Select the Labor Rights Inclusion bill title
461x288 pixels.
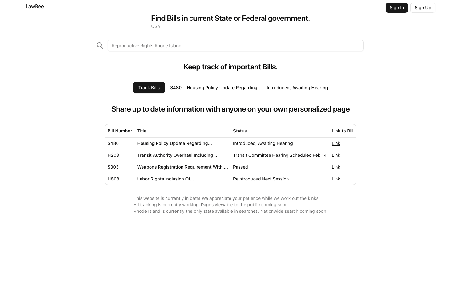(x=166, y=179)
